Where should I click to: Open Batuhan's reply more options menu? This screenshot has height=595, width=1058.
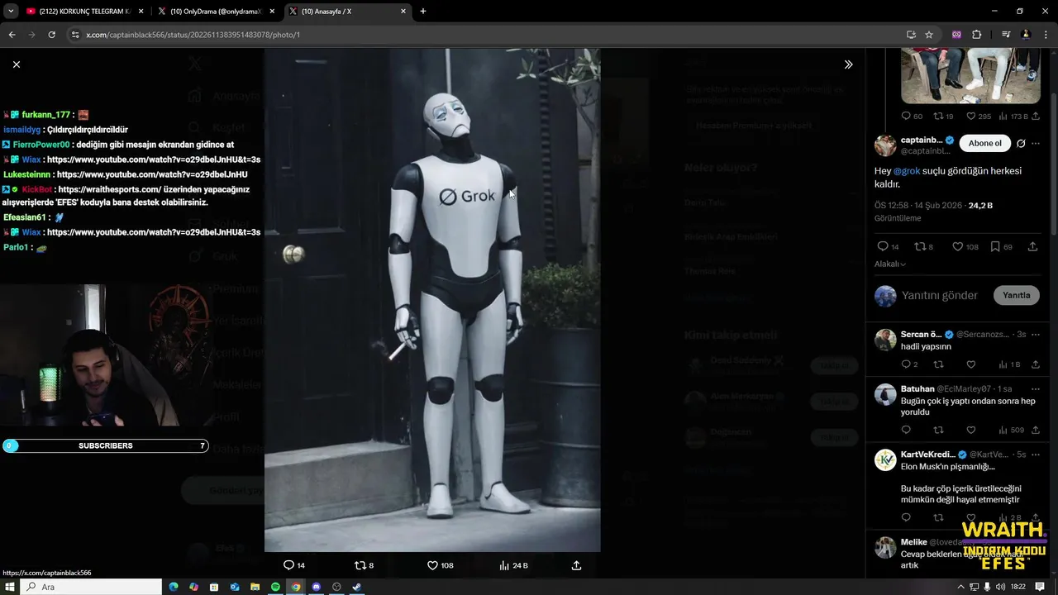[1036, 388]
